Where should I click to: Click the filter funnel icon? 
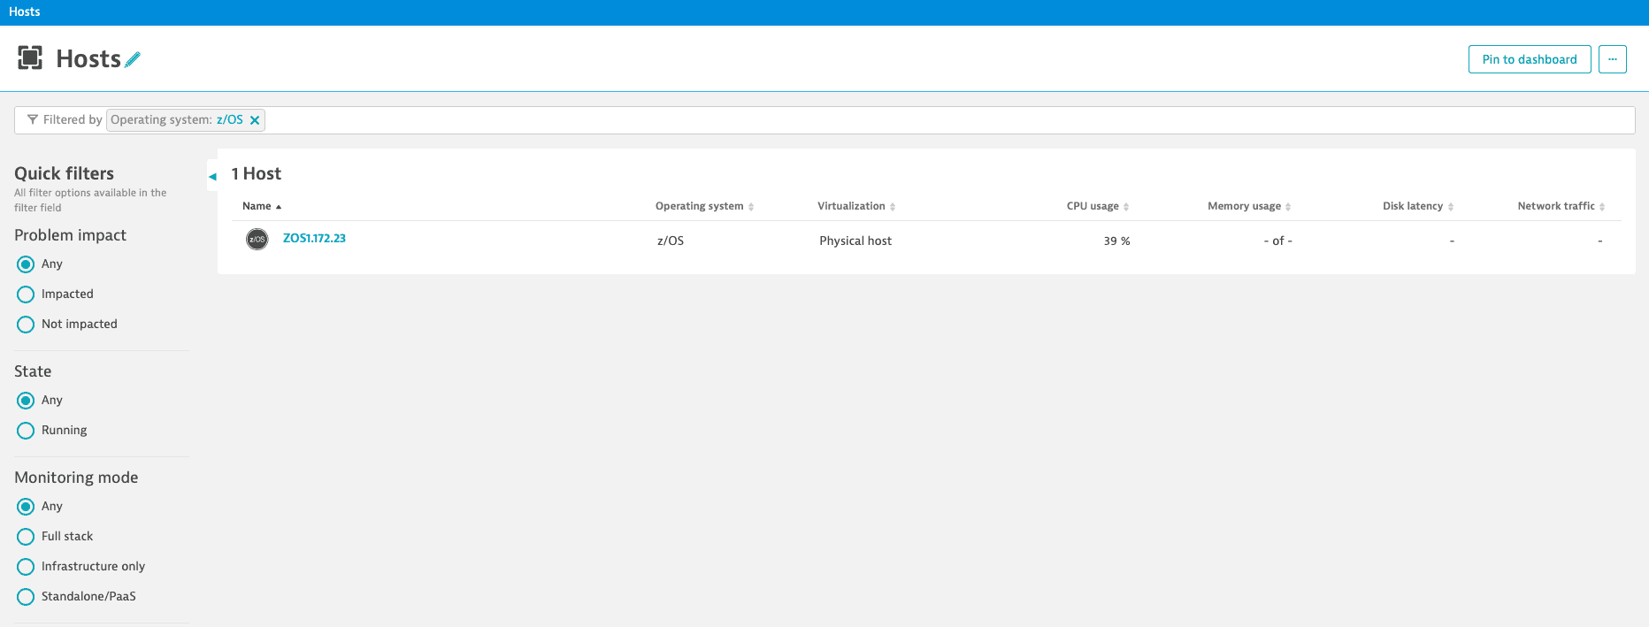pyautogui.click(x=33, y=119)
